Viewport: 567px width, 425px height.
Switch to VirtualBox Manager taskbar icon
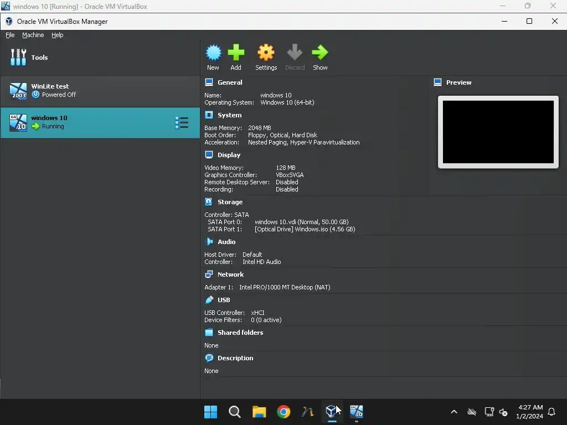pos(332,412)
